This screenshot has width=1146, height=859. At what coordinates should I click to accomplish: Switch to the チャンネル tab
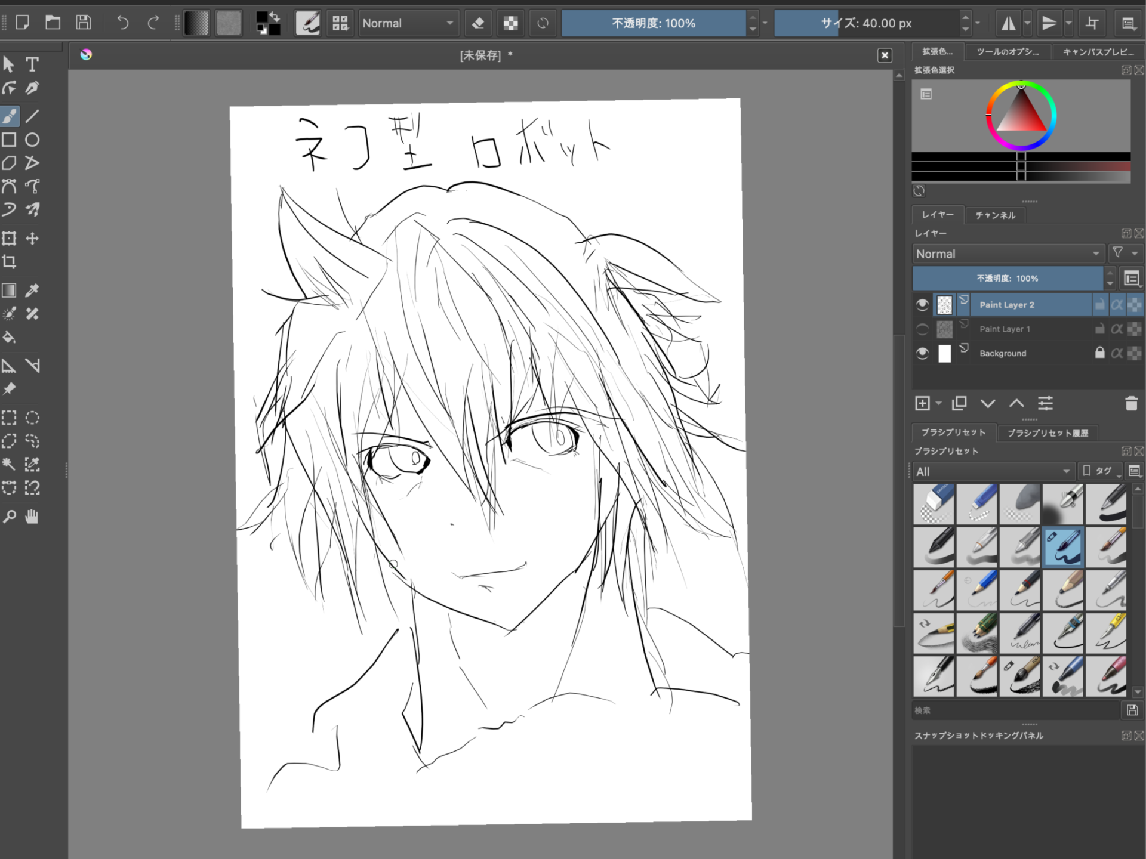click(x=994, y=215)
